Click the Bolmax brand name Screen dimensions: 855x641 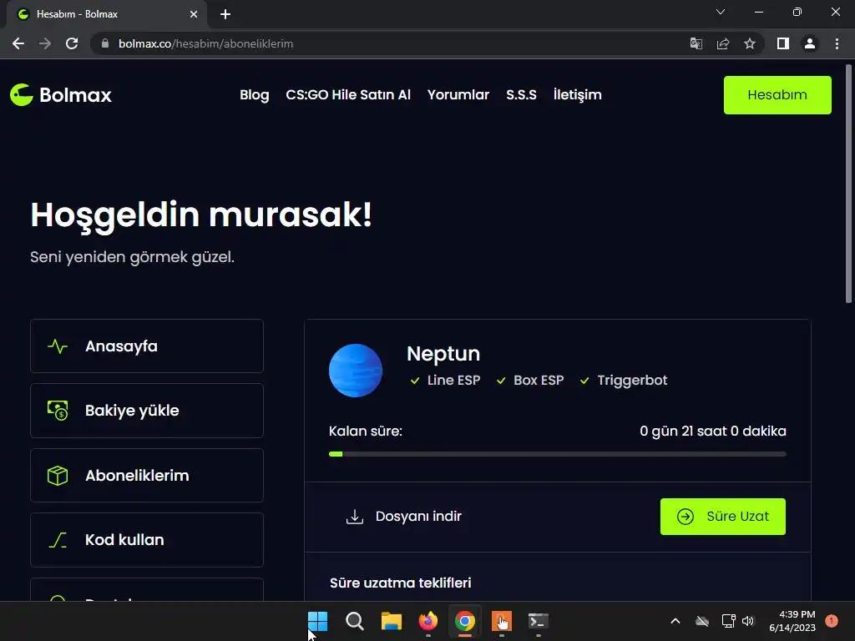[75, 95]
